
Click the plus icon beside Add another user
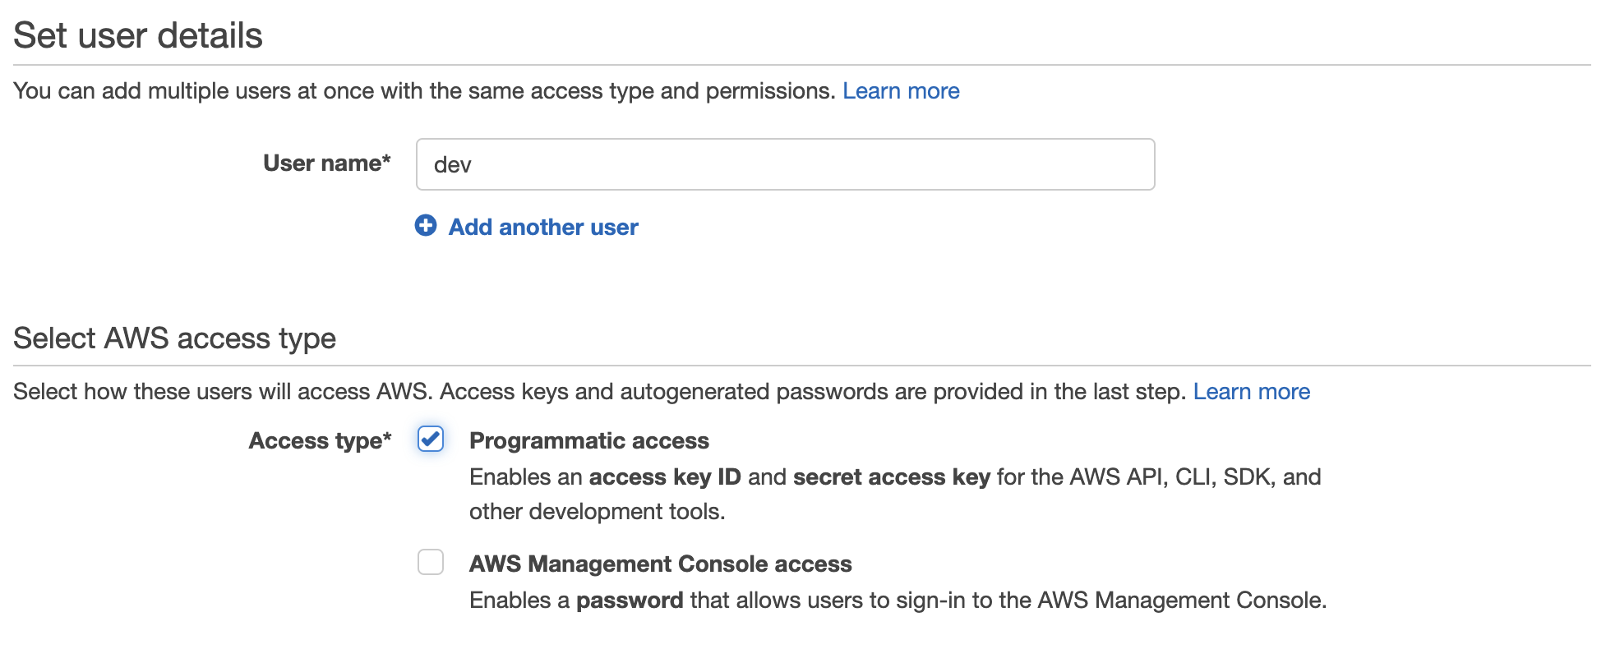[426, 226]
